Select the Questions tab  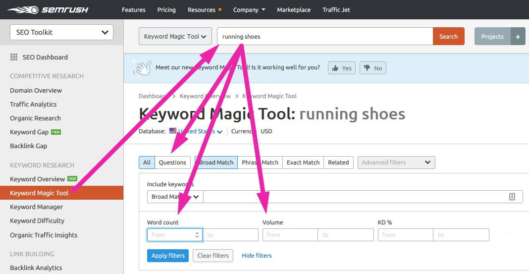[x=172, y=163]
